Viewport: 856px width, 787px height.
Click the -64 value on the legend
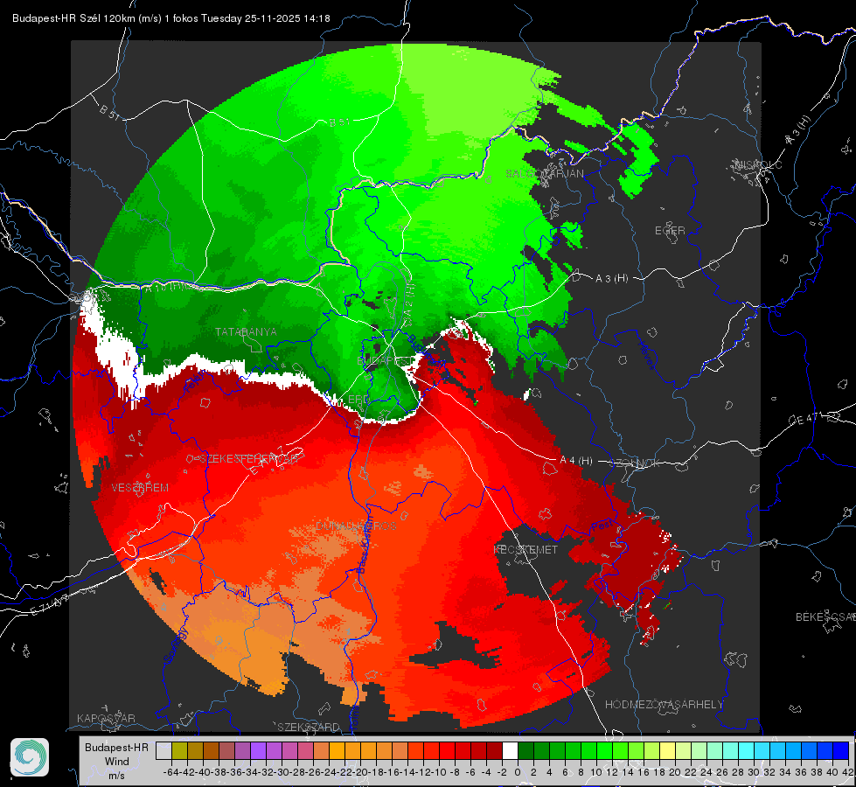click(x=171, y=772)
